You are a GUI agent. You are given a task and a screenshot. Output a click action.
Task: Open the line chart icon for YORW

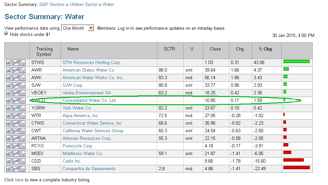point(16,108)
